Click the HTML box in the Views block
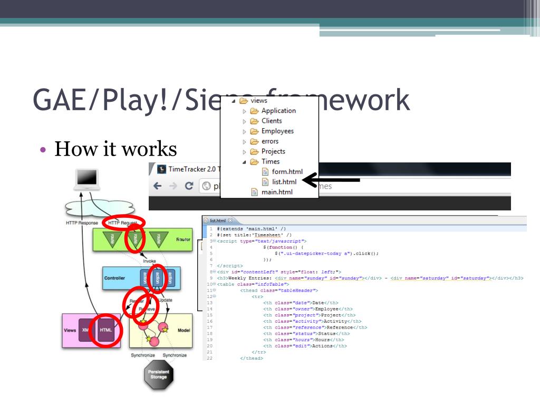This screenshot has width=540, height=405. (x=106, y=330)
